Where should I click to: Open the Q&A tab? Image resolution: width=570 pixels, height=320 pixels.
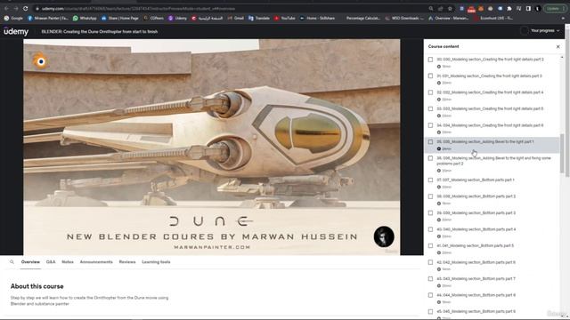coord(51,262)
